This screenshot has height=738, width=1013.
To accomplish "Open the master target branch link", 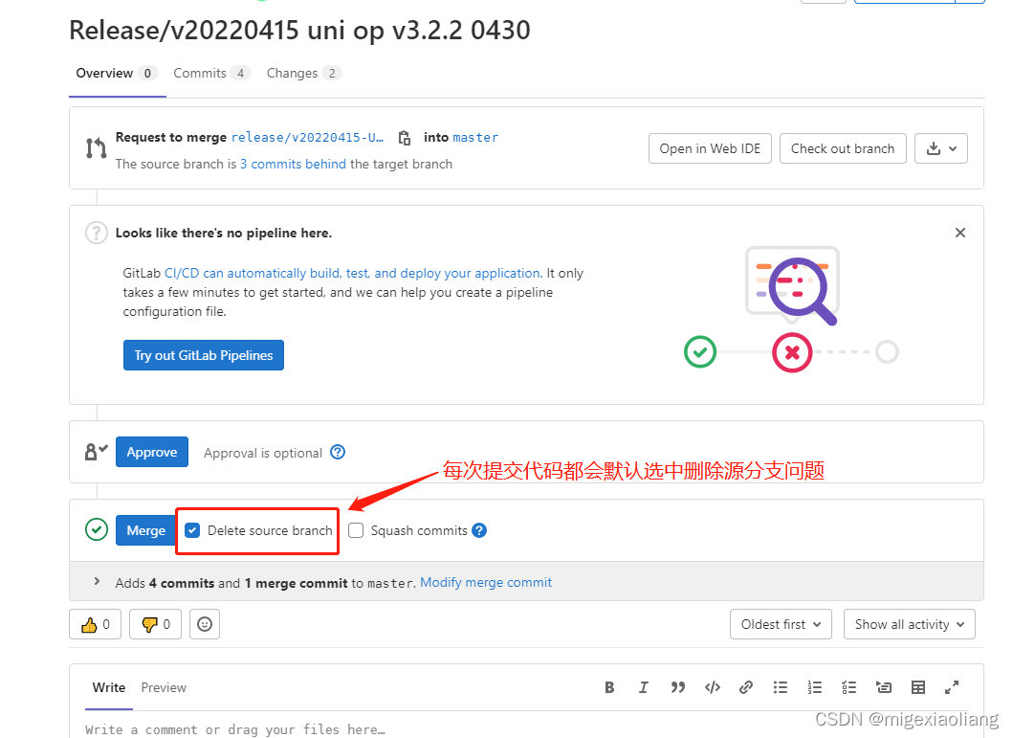I will [475, 138].
